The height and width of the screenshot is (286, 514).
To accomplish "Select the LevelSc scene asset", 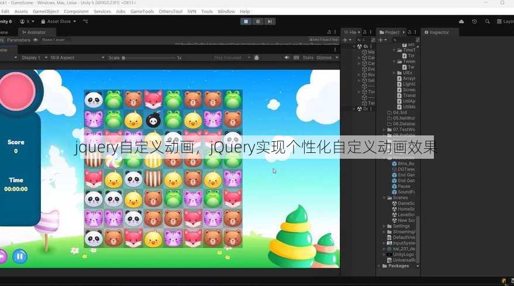I will click(x=403, y=215).
